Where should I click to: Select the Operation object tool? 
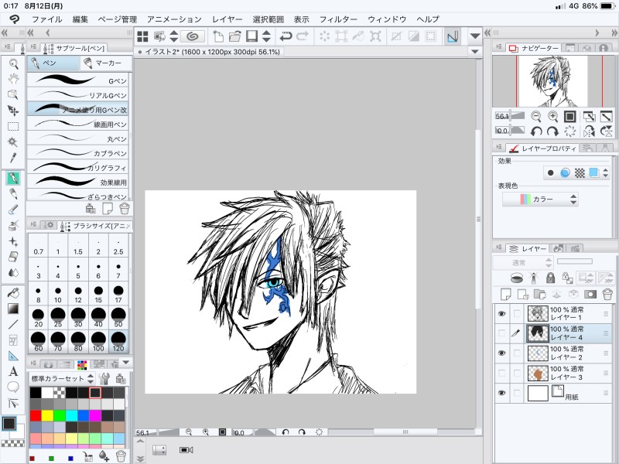[13, 94]
